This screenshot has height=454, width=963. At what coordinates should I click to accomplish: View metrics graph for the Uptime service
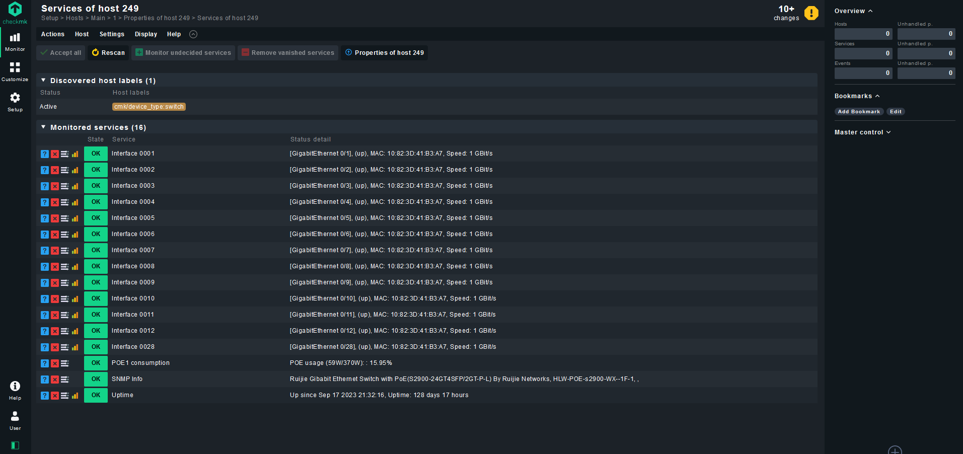coord(75,396)
